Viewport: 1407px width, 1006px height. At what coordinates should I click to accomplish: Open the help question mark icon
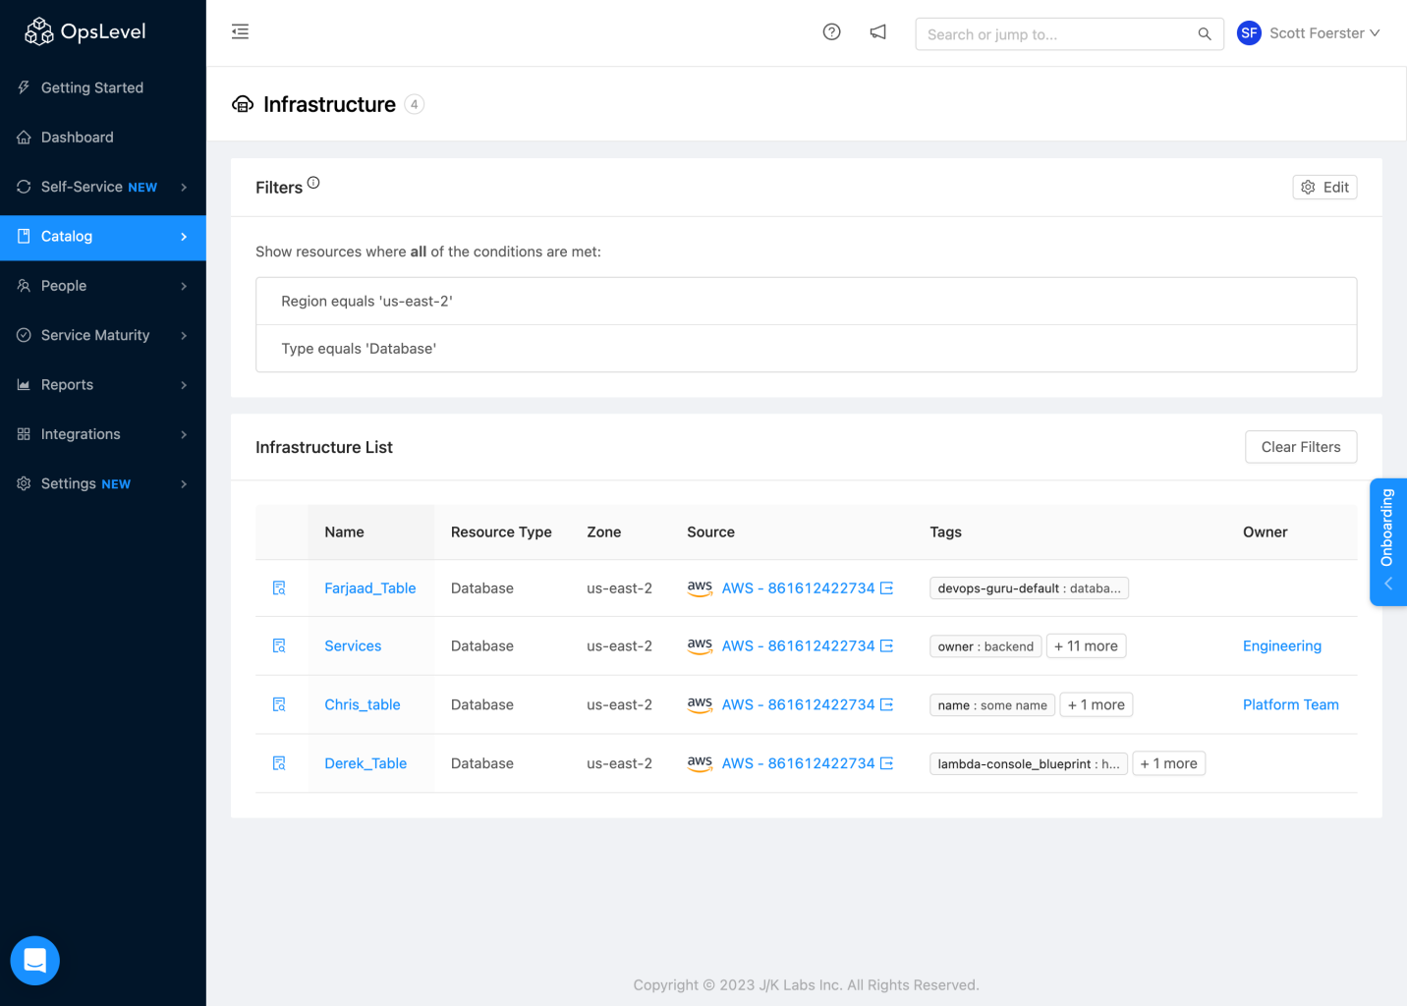[x=831, y=31]
